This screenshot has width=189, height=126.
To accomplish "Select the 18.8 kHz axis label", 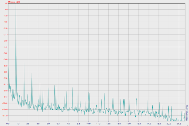I will [159, 124].
